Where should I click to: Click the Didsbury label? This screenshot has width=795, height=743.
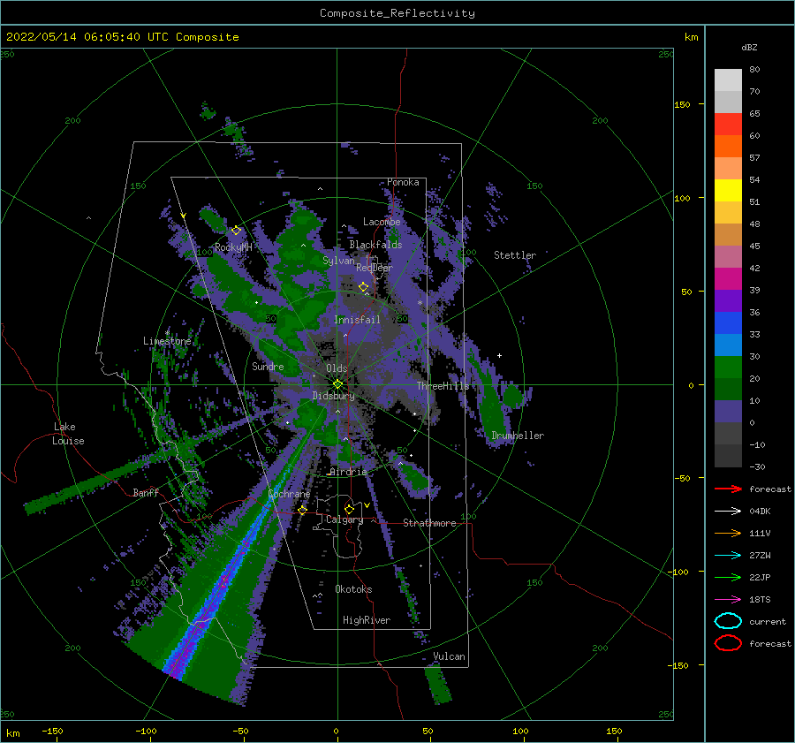tap(334, 396)
